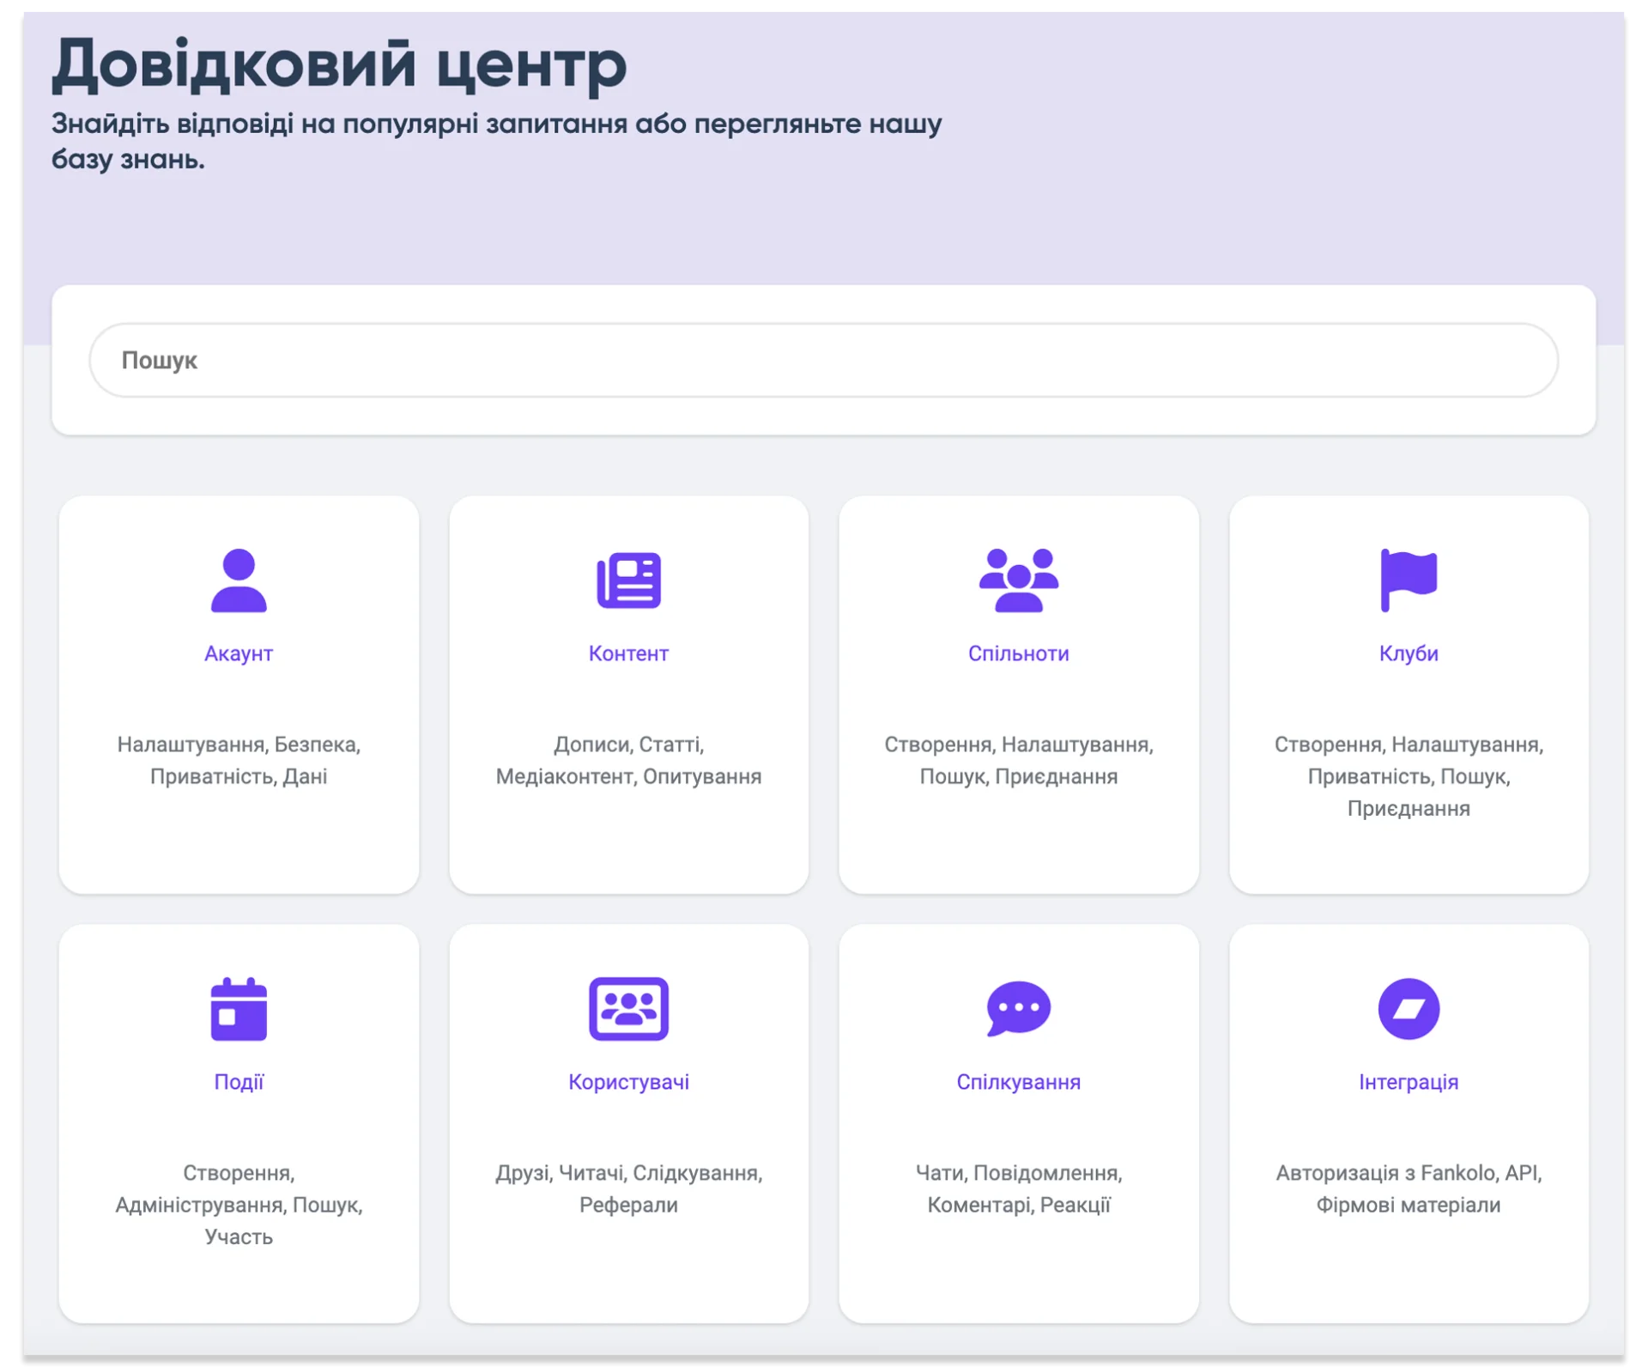Open the Події calendar icon
Screen dimensions: 1648x1367
pyautogui.click(x=239, y=1009)
